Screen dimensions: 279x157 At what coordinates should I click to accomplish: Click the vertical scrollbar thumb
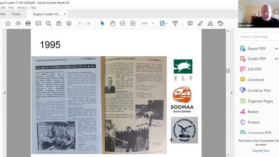click(x=228, y=71)
